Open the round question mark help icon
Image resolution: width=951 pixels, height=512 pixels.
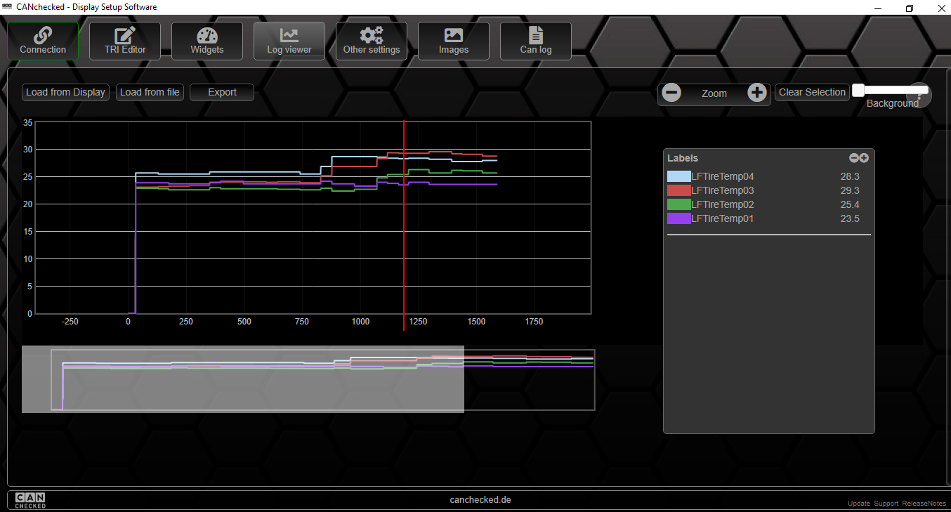[x=919, y=96]
